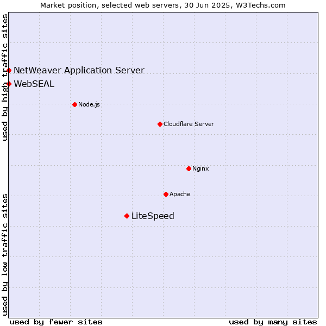The width and height of the screenshot is (326, 326).
Task: Select the Nginx data point marker
Action: [189, 168]
